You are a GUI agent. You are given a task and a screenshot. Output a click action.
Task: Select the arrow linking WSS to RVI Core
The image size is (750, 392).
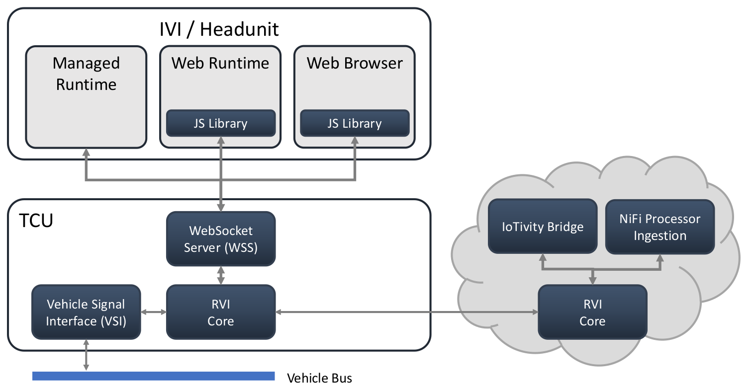coord(220,275)
